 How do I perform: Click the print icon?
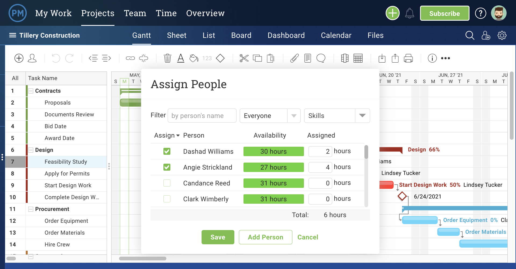408,58
